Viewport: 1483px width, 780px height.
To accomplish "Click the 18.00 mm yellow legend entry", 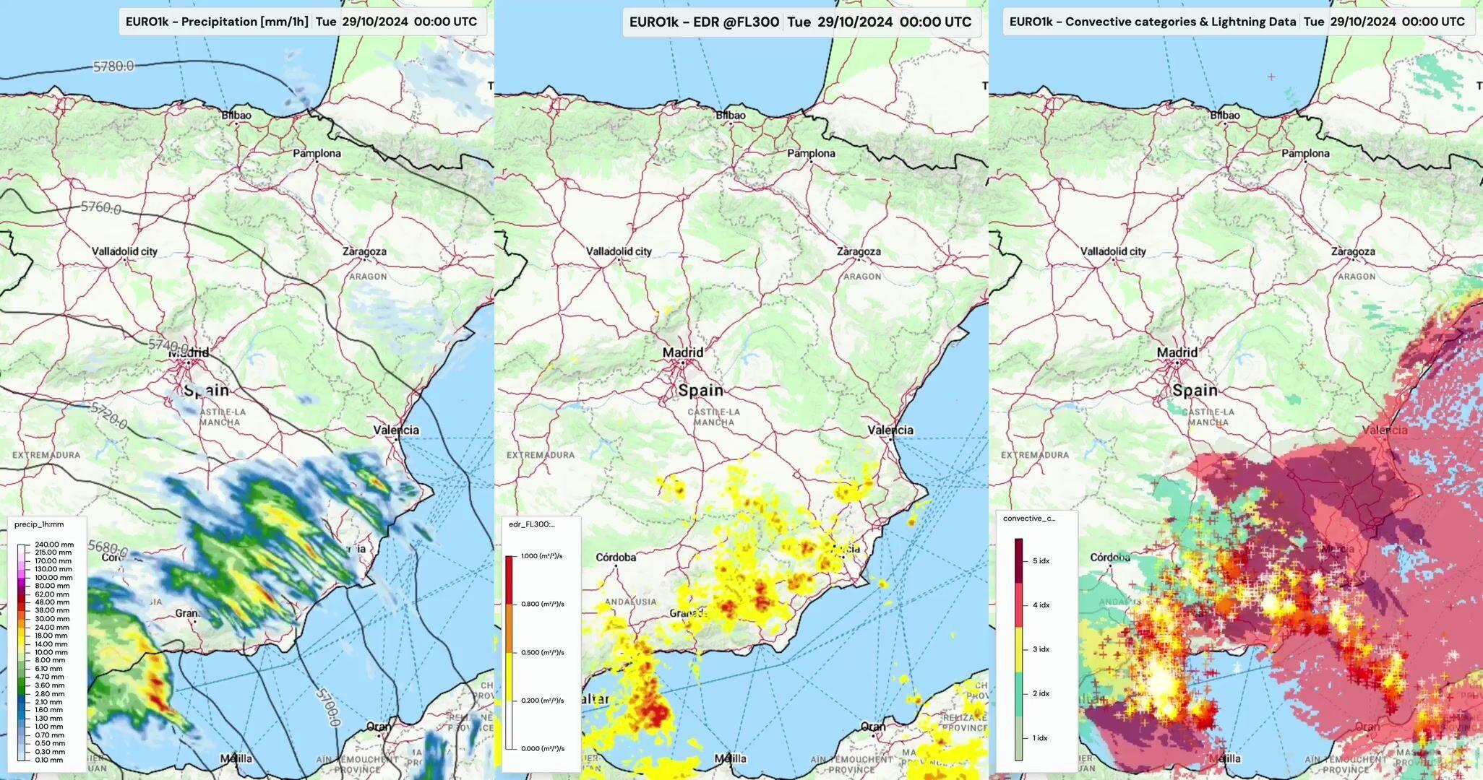I will tap(51, 636).
